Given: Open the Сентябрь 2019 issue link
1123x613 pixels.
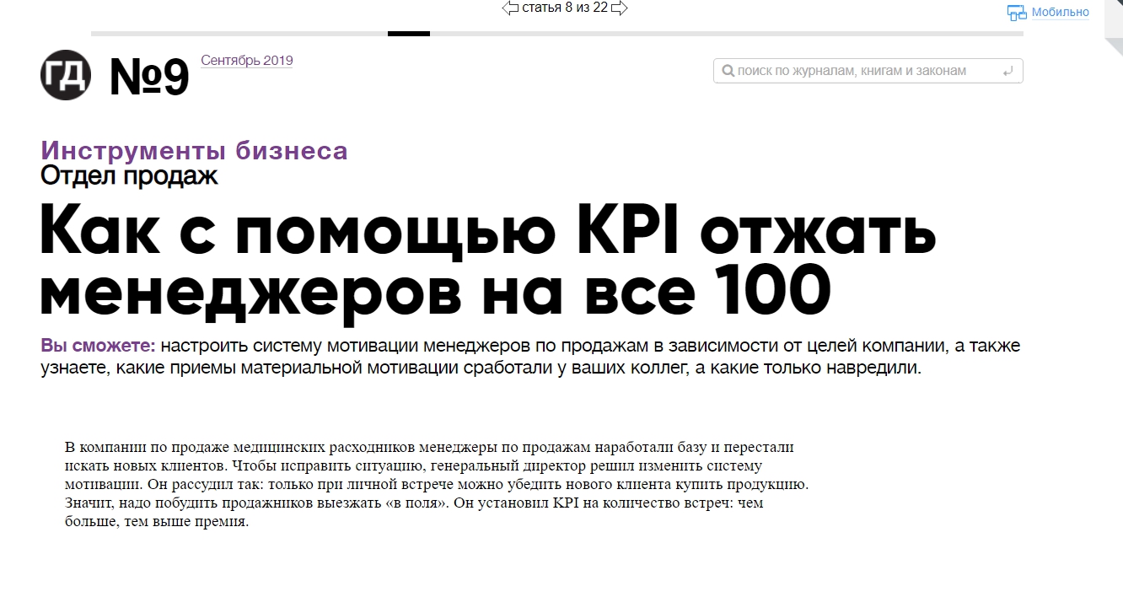Looking at the screenshot, I should tap(247, 61).
